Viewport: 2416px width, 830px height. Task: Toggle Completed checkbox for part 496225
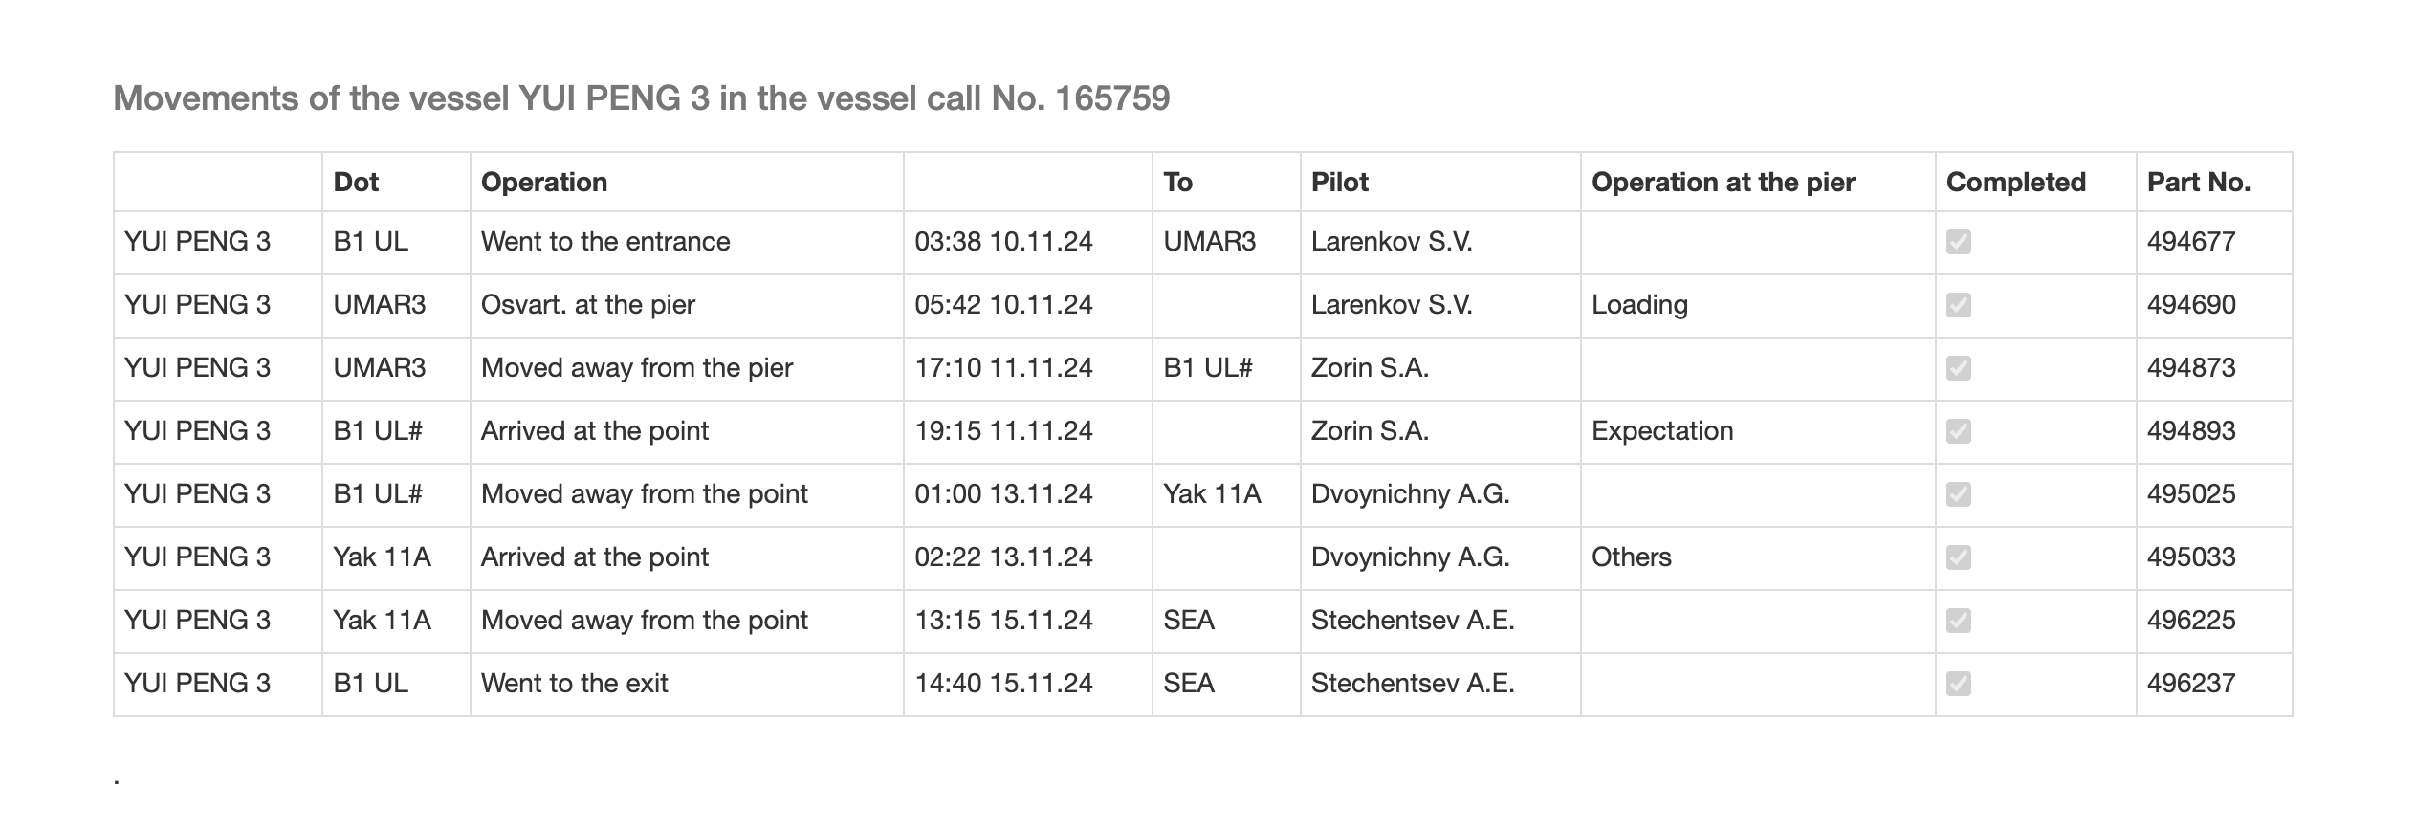1958,621
